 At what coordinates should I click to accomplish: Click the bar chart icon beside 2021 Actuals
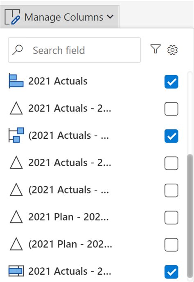16,81
